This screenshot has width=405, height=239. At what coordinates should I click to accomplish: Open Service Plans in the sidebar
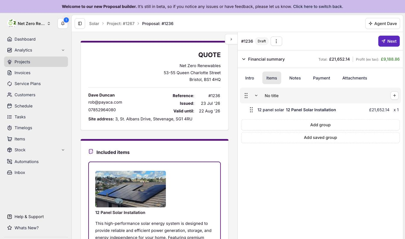(36, 84)
